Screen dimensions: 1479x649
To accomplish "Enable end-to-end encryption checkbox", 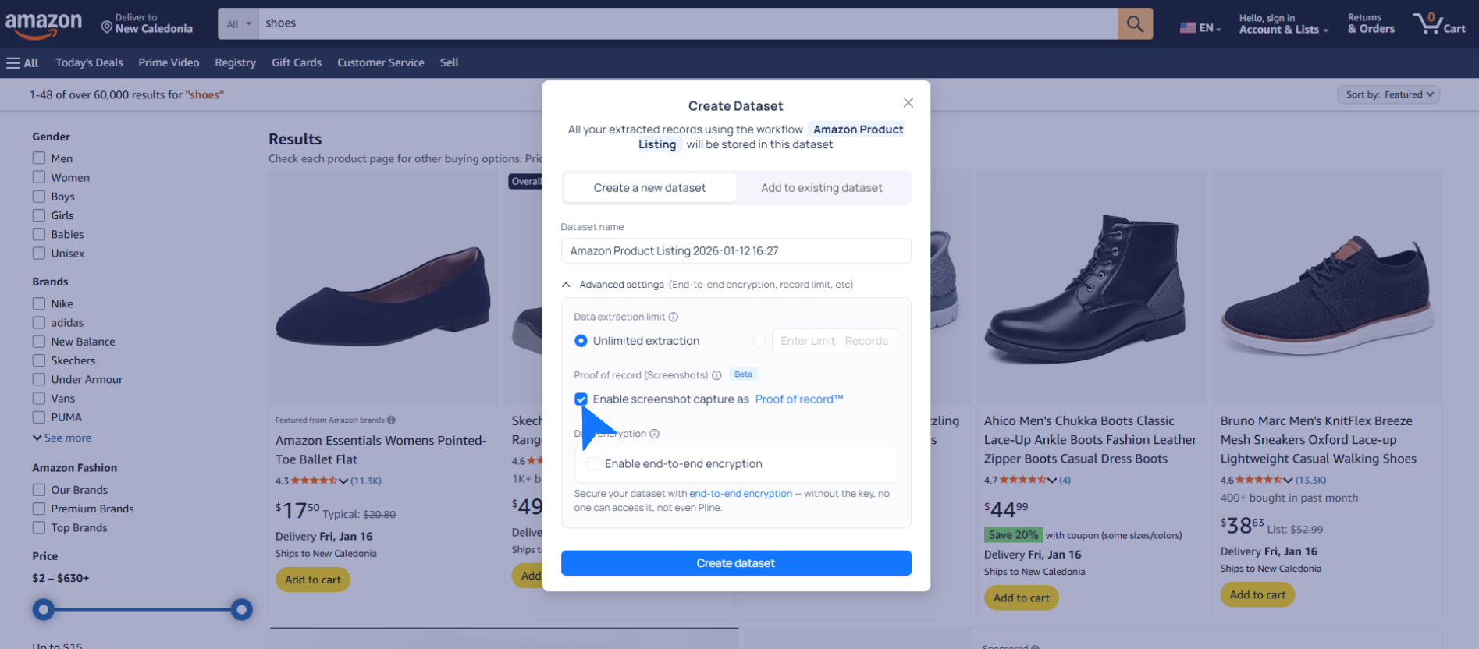I will 593,464.
